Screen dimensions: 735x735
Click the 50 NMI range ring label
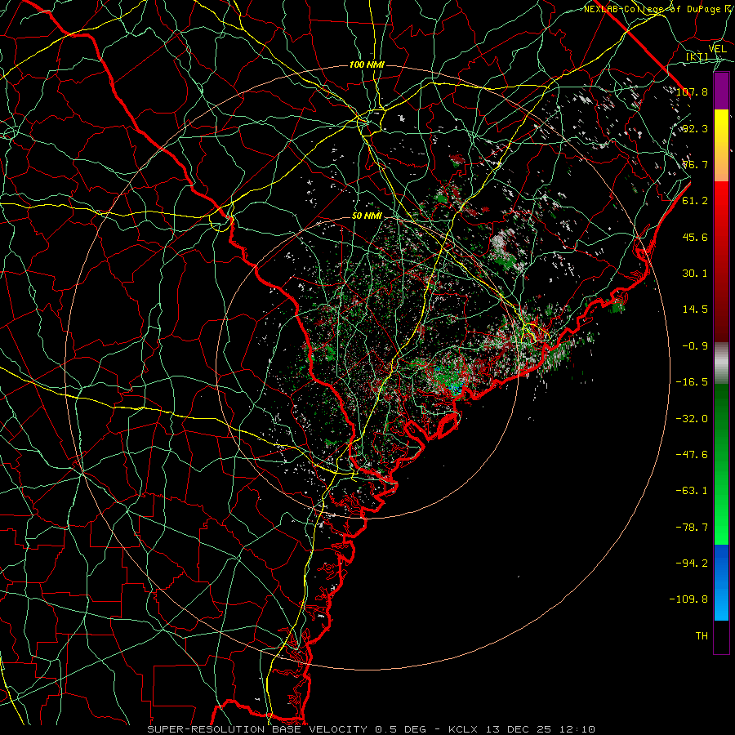[x=367, y=216]
